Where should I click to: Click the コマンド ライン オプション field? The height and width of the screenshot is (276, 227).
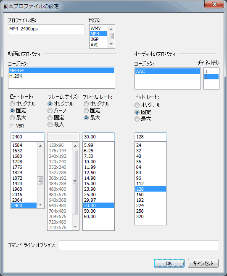[x=139, y=245]
